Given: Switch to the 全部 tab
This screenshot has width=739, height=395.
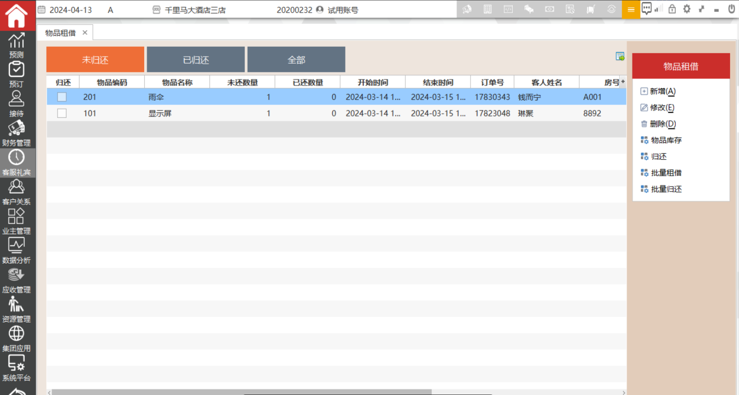Looking at the screenshot, I should coord(296,60).
